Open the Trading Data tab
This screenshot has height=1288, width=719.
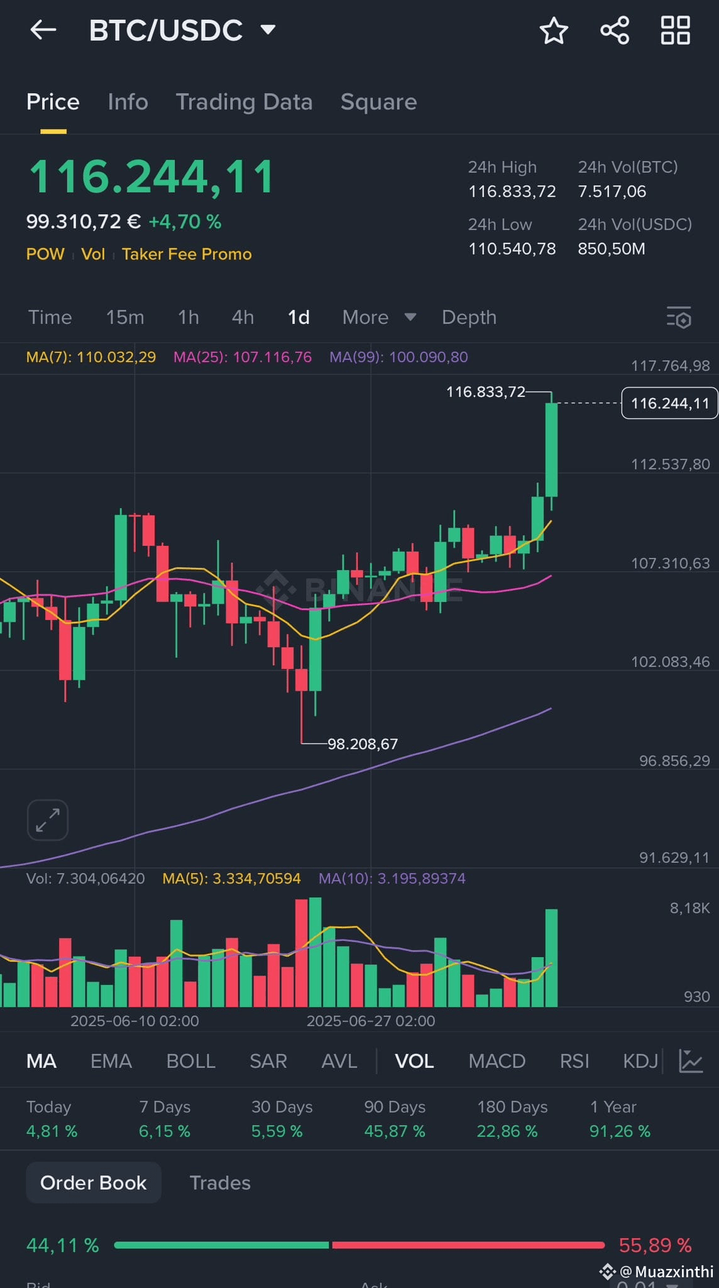pyautogui.click(x=244, y=102)
